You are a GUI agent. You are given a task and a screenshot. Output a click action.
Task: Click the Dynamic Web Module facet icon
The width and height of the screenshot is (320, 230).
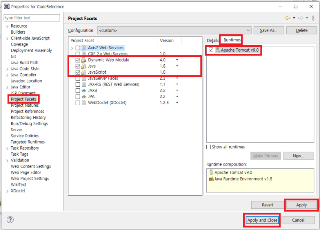(84, 60)
